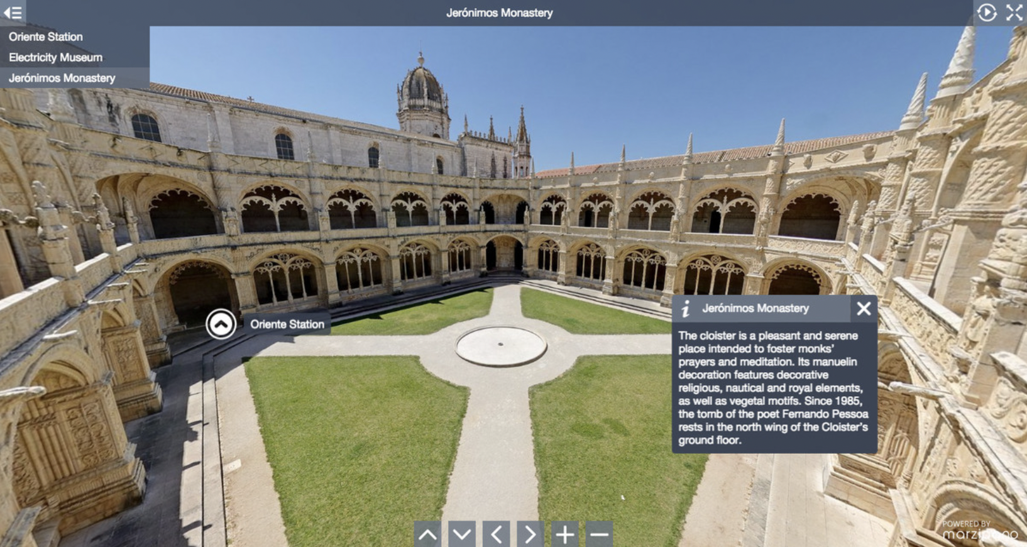Tilt the view down with the down arrow
Viewport: 1027px width, 547px height.
click(x=462, y=534)
